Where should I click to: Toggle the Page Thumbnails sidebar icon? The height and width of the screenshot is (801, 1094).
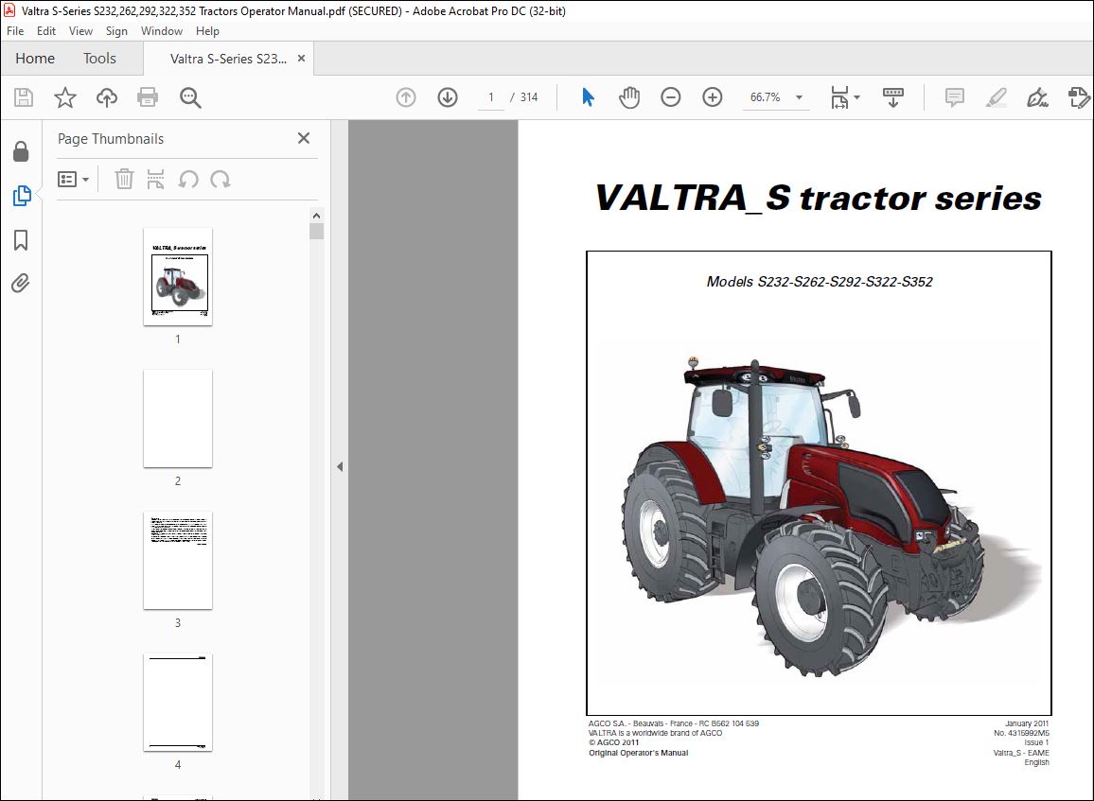[x=22, y=196]
